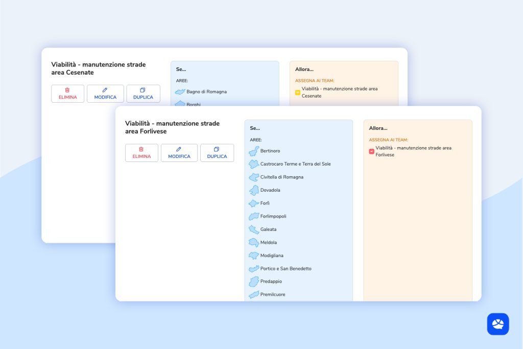Select the Bertinoro area name
This screenshot has height=349, width=523.
[270, 151]
